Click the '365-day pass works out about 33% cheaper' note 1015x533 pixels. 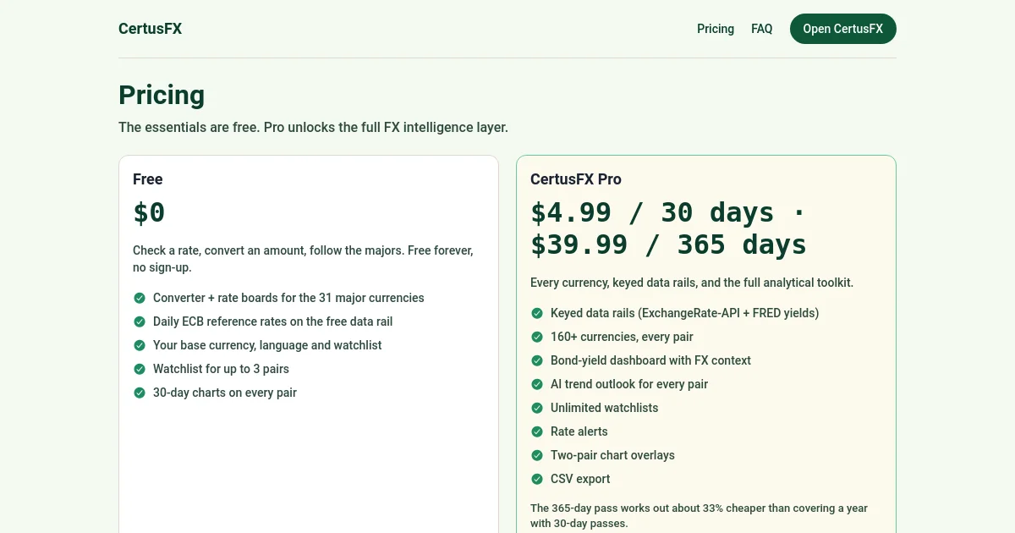[699, 515]
